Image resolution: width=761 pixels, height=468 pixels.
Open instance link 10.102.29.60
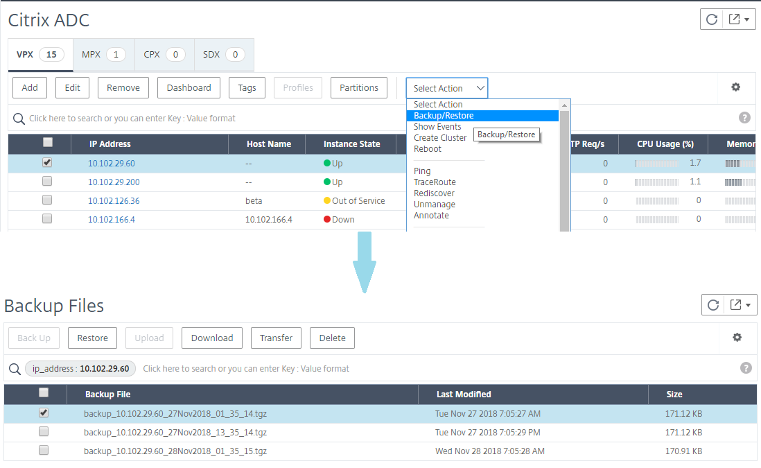coord(111,164)
